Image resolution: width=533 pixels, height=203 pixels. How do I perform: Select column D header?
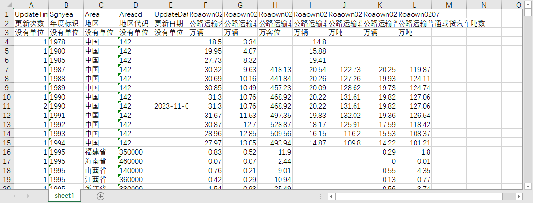coord(135,5)
